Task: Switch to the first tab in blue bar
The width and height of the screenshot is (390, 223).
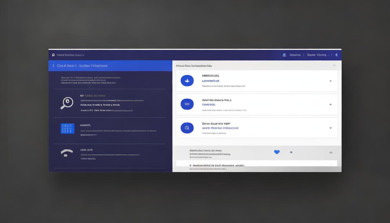Action: pos(66,66)
